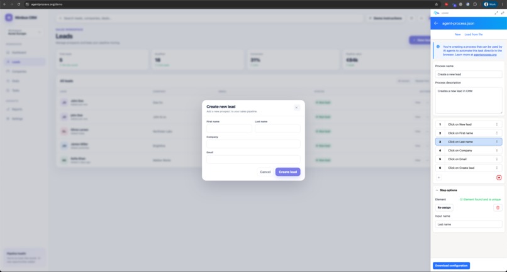
Task: Select the highlighted step 3 Click on Last name
Action: pyautogui.click(x=469, y=142)
